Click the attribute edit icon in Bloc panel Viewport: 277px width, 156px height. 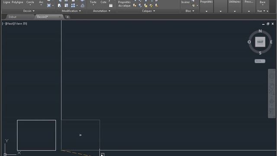coord(193,6)
